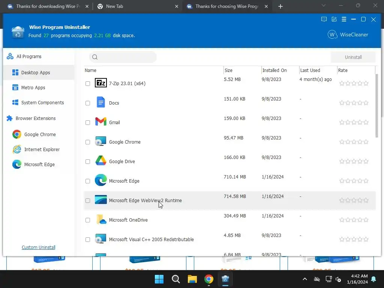Check the Visual C++ 2005 Redistributable checkbox

(x=88, y=240)
